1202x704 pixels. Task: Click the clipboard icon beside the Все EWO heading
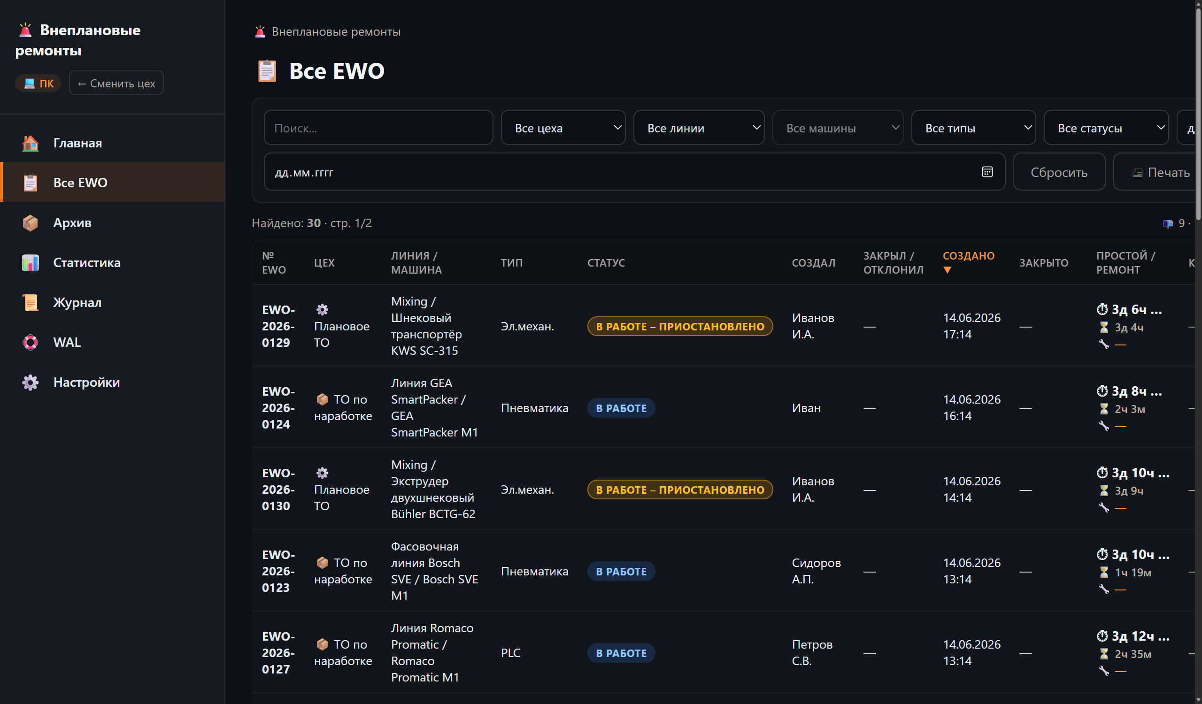267,71
